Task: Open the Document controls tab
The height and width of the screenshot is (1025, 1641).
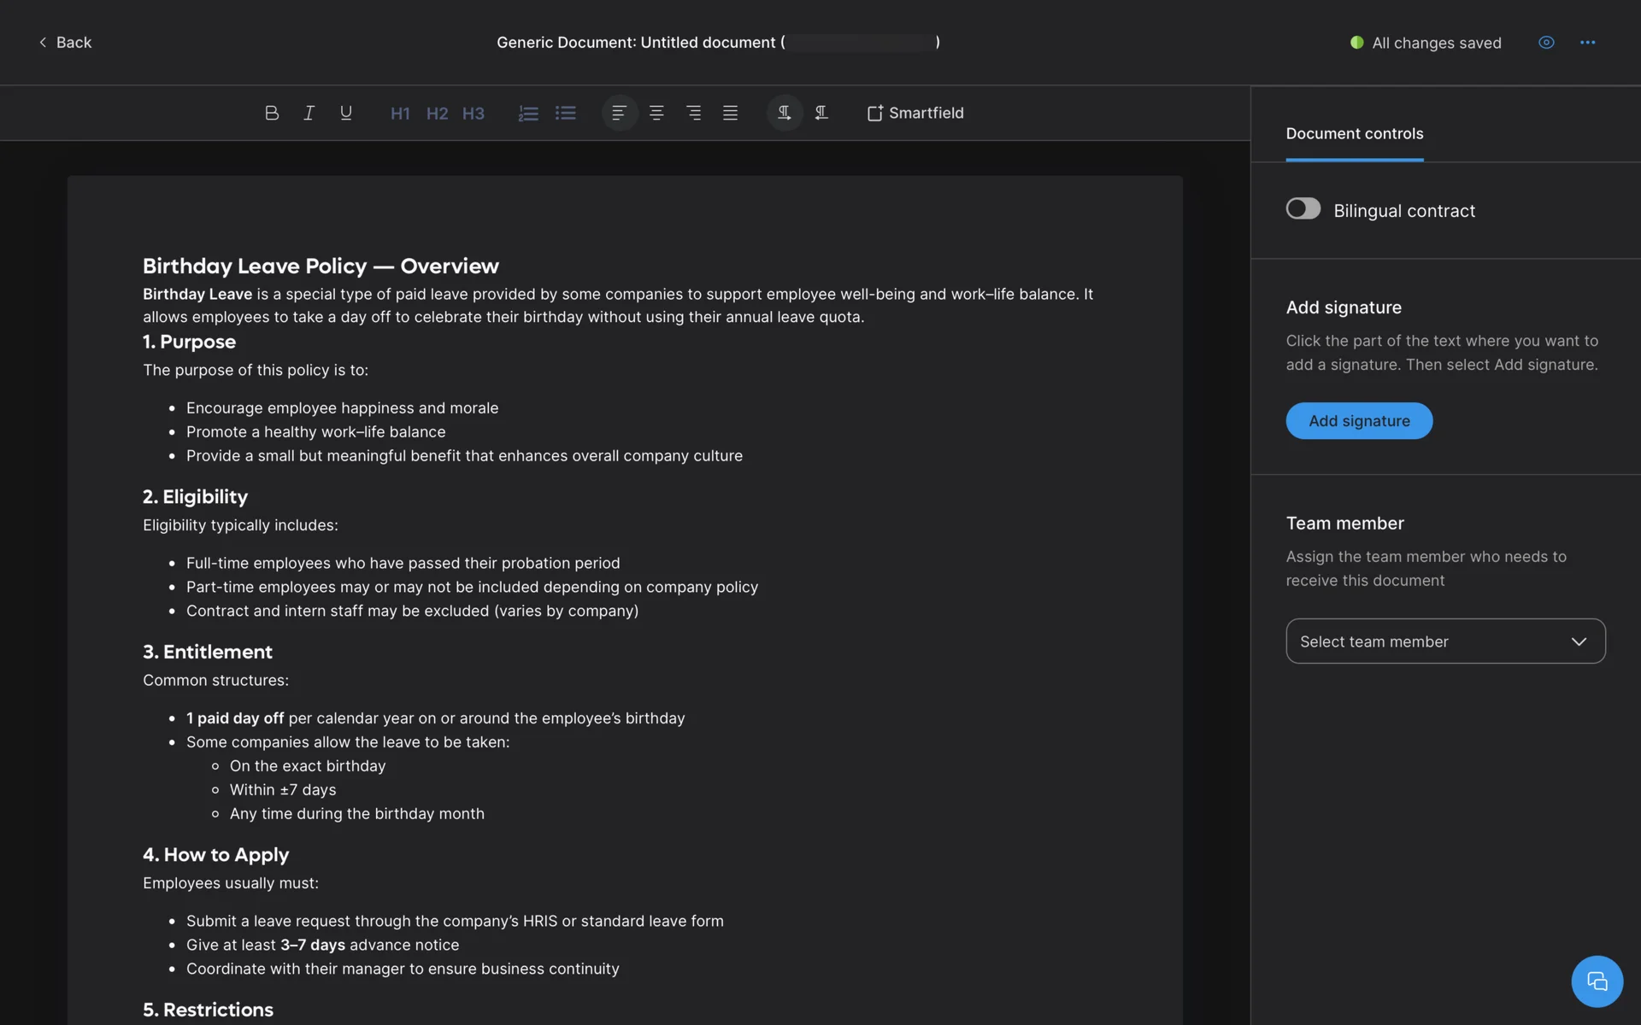Action: (1354, 134)
